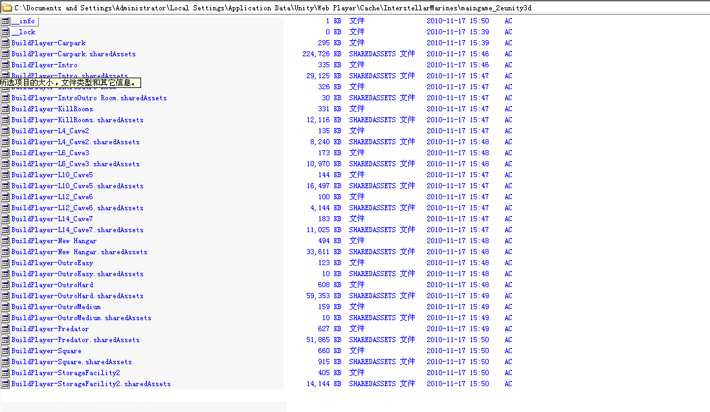
Task: Select BuildPlayer-StorageFacility2.sharedAssets entry
Action: (x=91, y=384)
